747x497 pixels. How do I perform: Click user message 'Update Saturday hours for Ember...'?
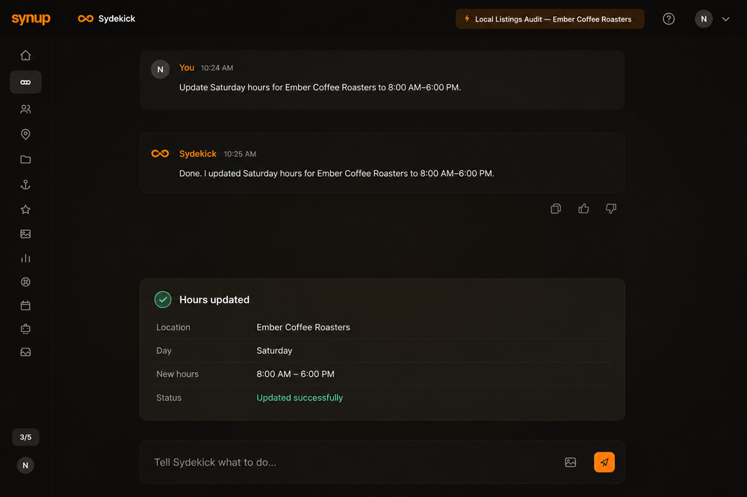(x=320, y=87)
